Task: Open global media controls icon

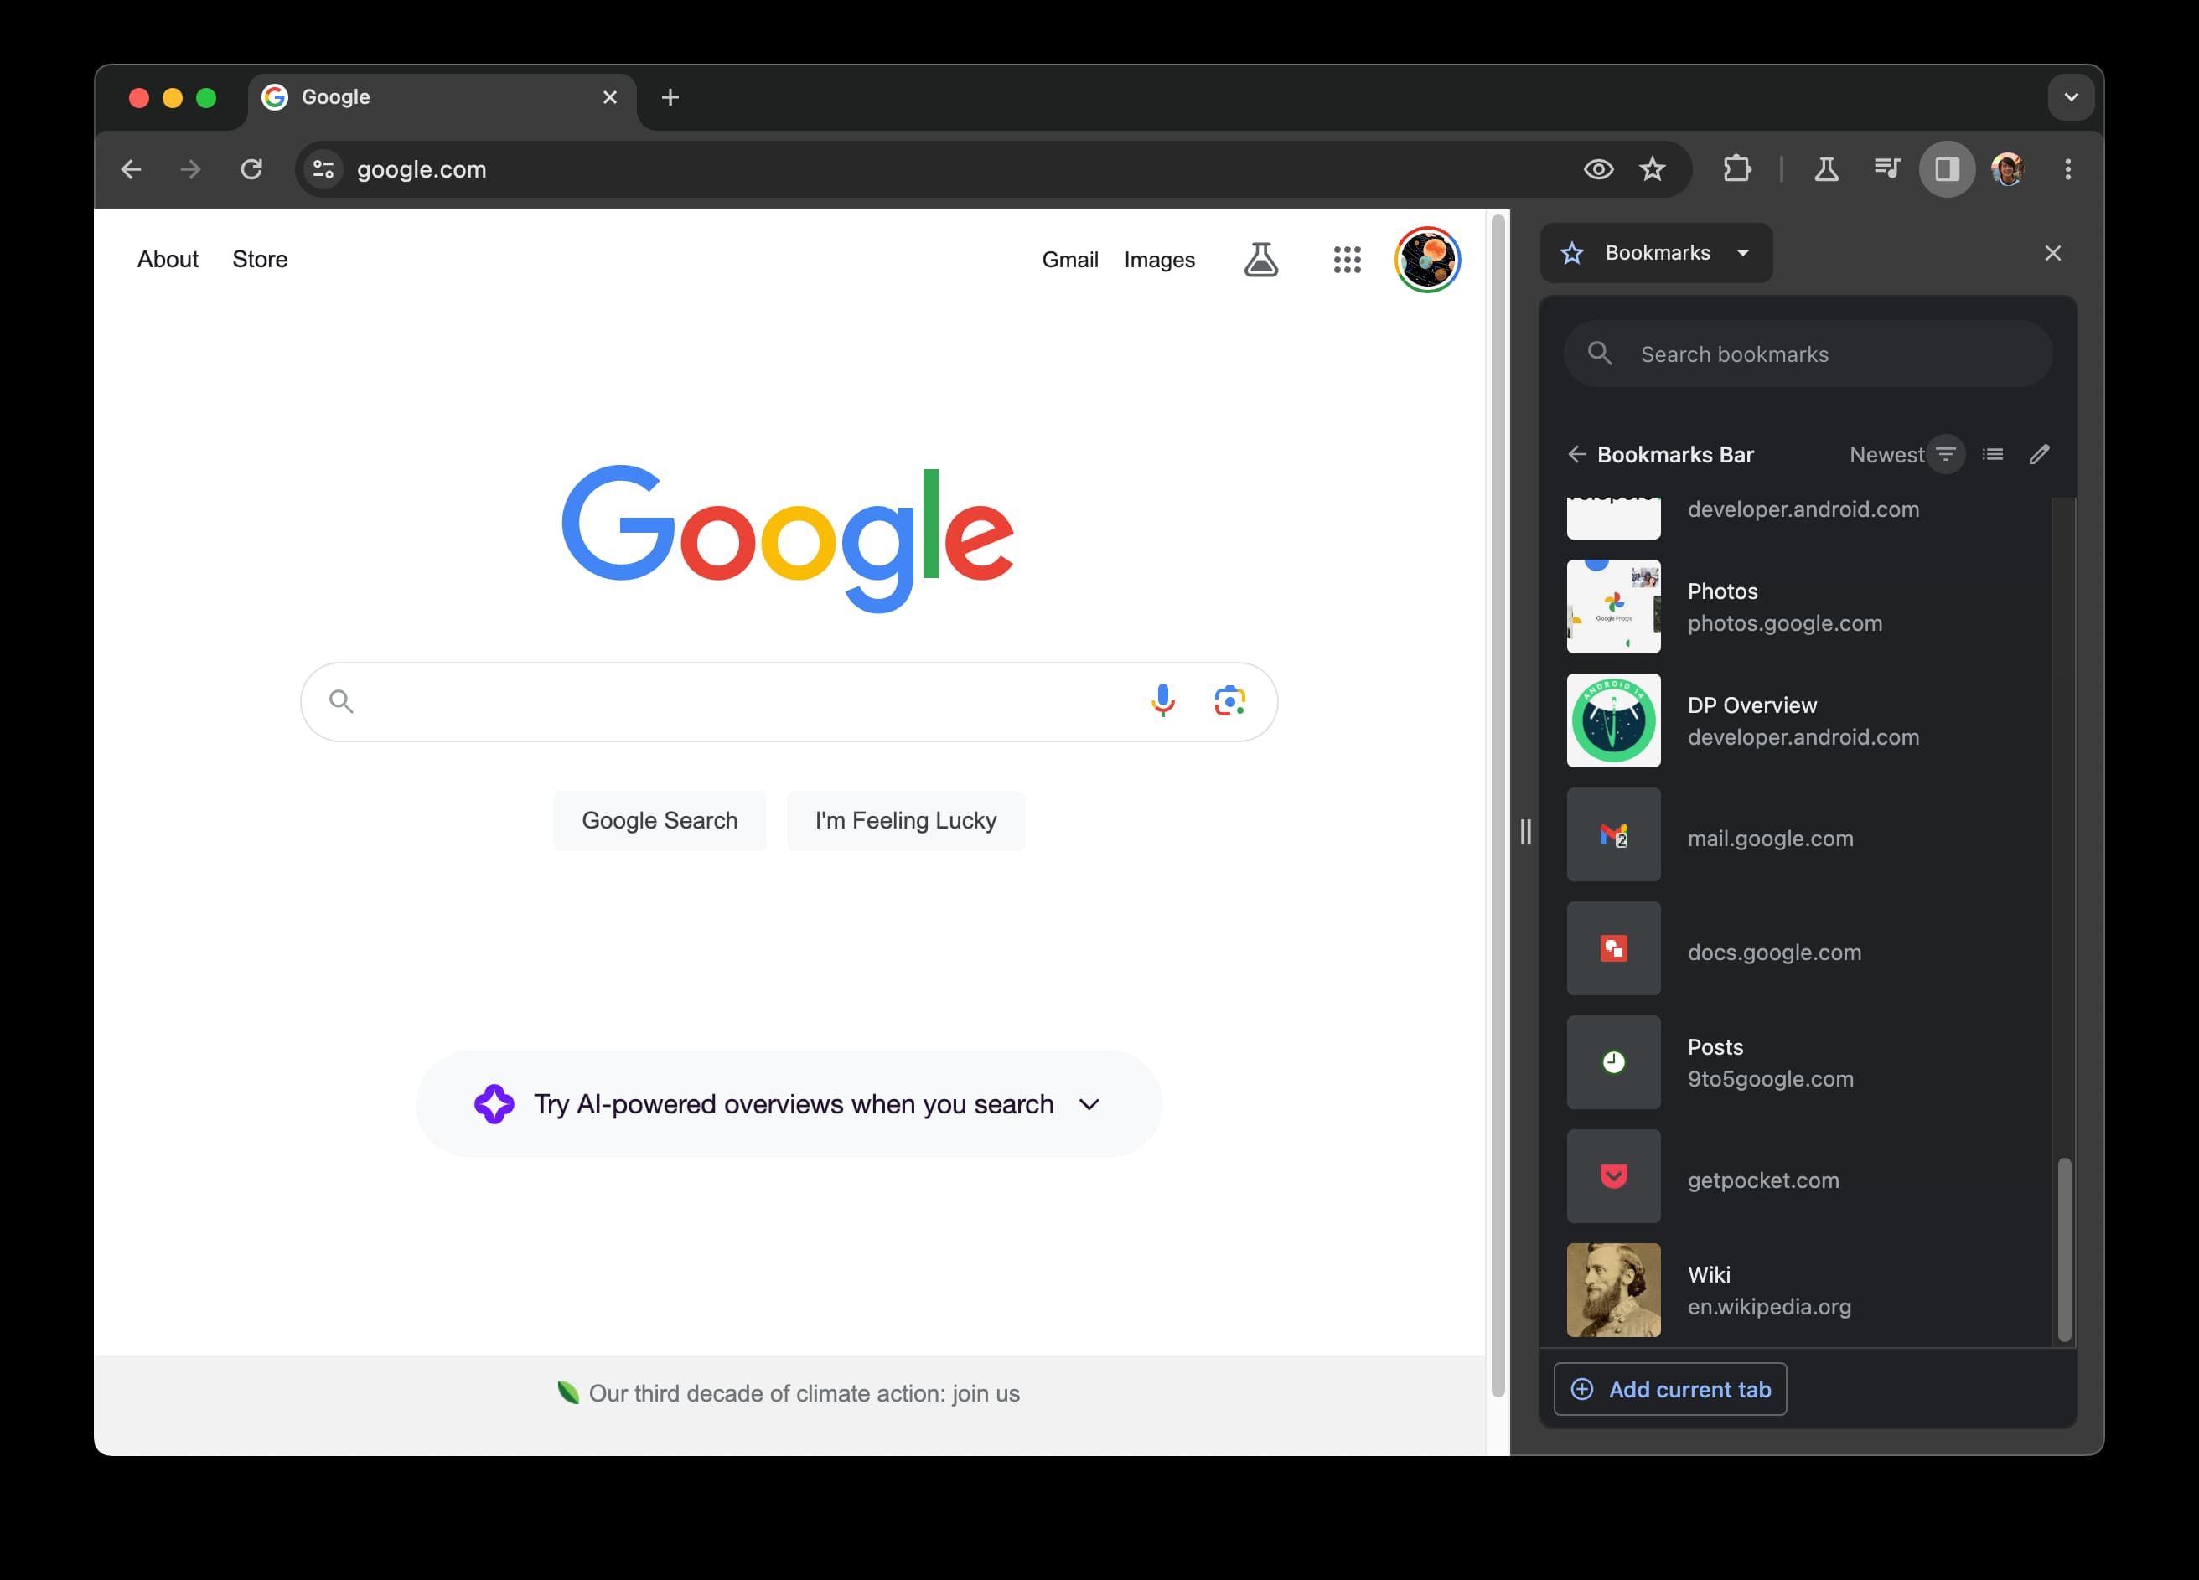Action: click(x=1886, y=168)
